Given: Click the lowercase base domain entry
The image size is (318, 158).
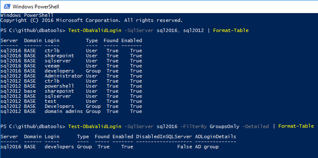Looking at the screenshot, I should click(x=30, y=91).
